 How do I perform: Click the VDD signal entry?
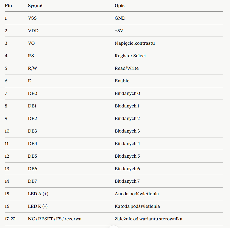tap(33, 31)
